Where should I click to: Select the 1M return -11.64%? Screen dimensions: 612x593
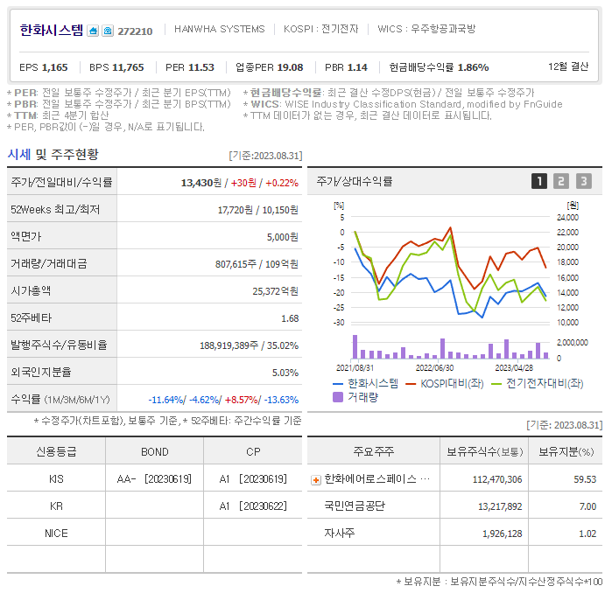(166, 400)
